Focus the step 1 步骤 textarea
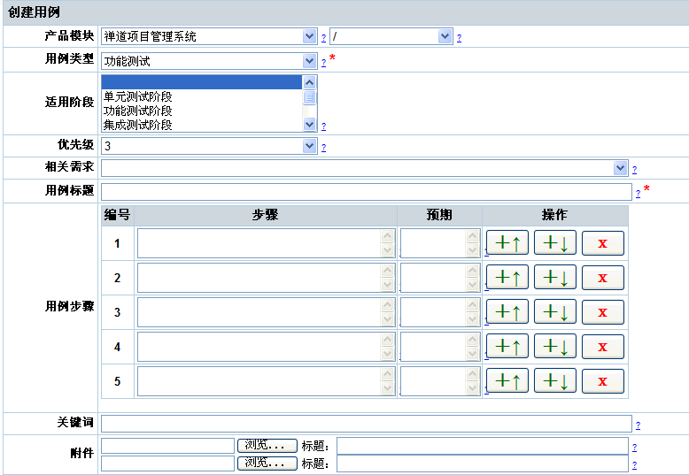 pyautogui.click(x=267, y=242)
